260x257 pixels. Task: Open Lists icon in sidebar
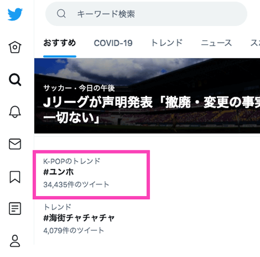[x=15, y=209]
